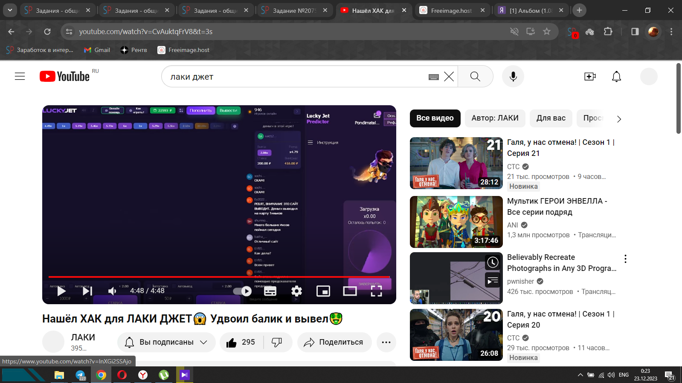
Task: Bookmark this page with star icon
Action: coord(547,32)
